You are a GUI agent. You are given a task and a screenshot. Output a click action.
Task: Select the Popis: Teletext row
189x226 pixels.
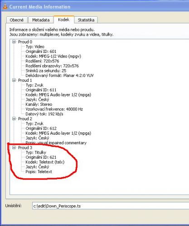[x=39, y=172]
